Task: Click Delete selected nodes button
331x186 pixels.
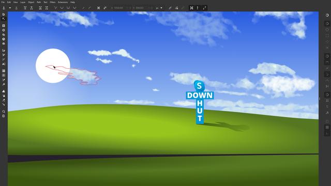Action: pos(16,8)
